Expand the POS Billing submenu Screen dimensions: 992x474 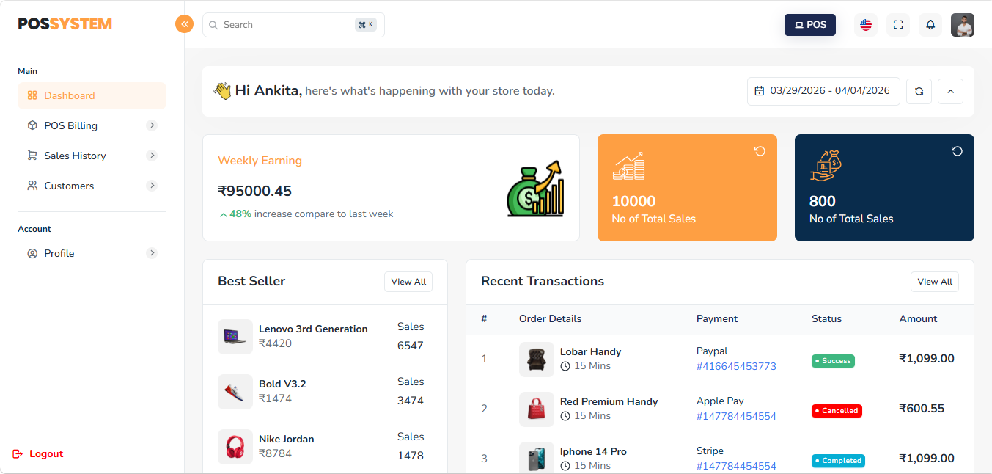(x=152, y=125)
